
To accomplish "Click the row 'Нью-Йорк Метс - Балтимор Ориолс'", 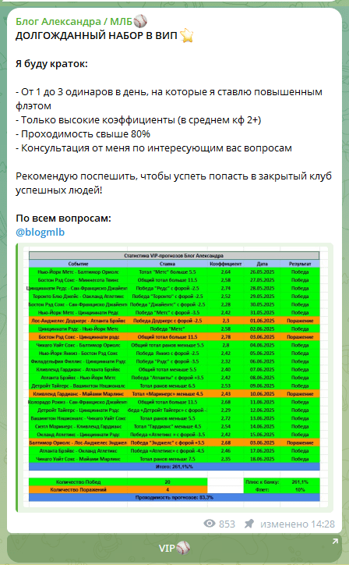I will [174, 272].
